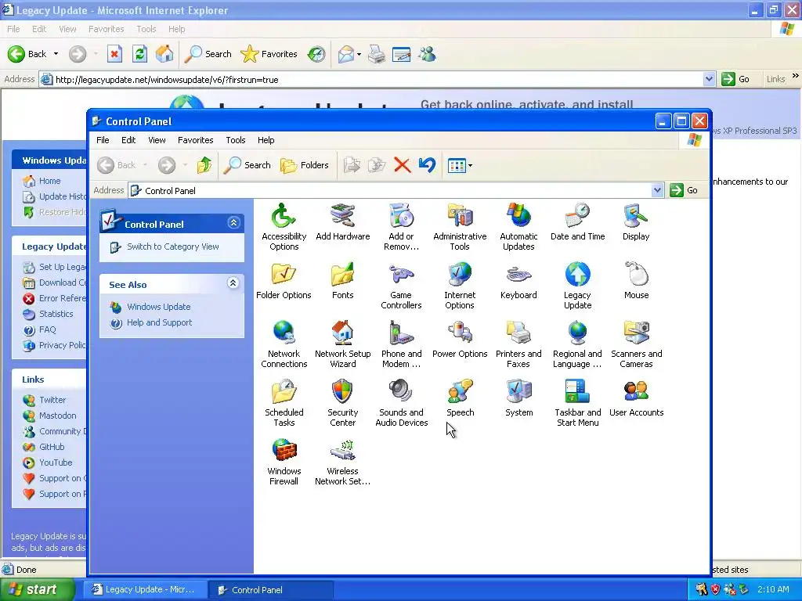Click the red security shield tray icon
Viewport: 802px width, 601px height.
point(715,590)
